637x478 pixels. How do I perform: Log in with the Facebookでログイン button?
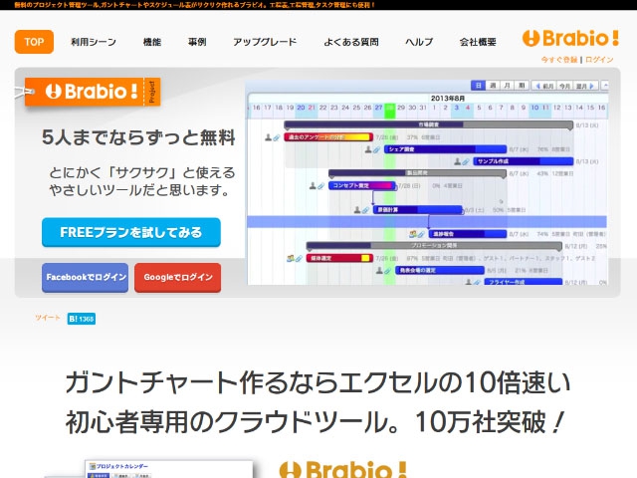(86, 278)
